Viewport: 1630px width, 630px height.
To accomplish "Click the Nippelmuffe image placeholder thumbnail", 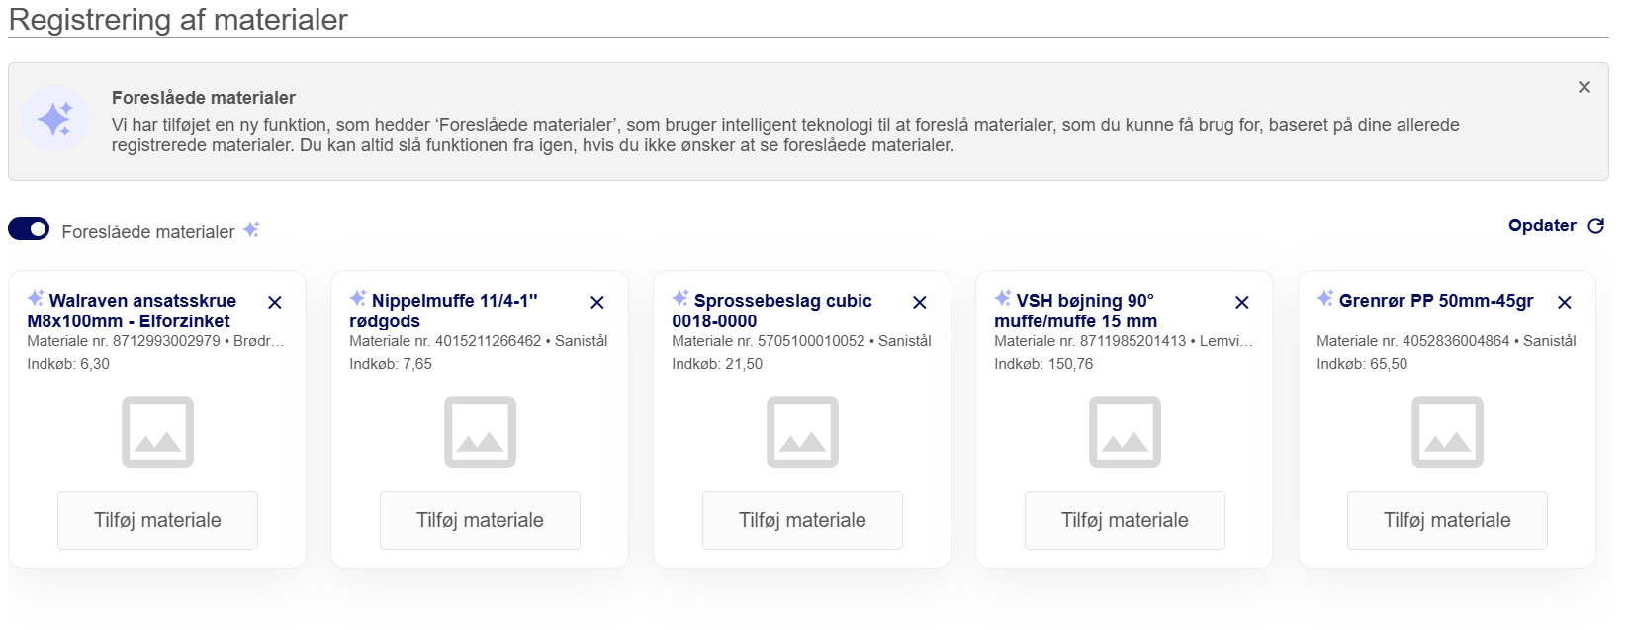I will click(480, 431).
